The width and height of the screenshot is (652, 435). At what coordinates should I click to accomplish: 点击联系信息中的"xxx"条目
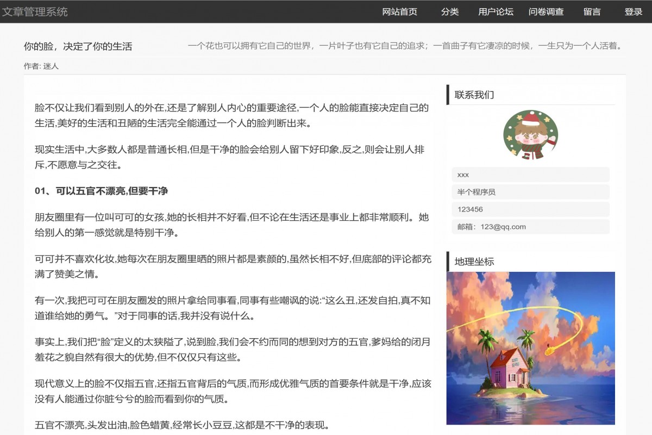pos(531,175)
